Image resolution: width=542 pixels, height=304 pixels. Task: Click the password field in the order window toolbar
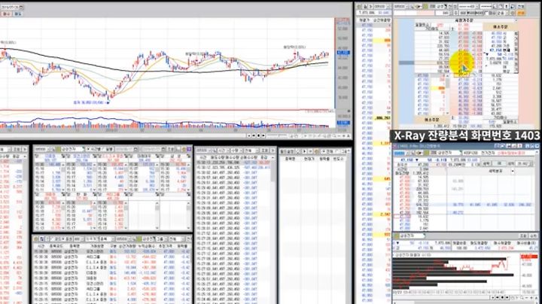(486, 7)
